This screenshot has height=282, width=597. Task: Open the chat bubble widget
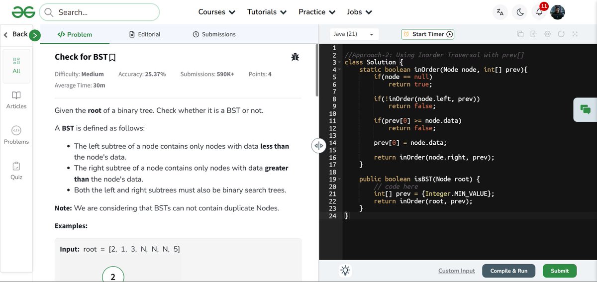[x=586, y=109]
